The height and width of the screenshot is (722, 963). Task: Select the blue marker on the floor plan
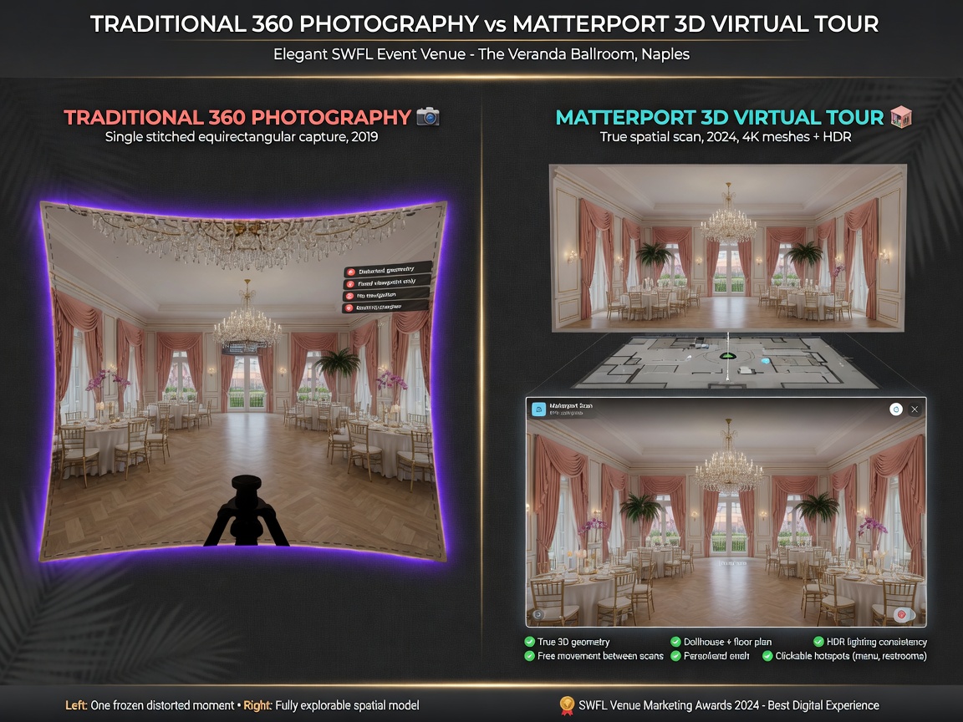point(765,361)
